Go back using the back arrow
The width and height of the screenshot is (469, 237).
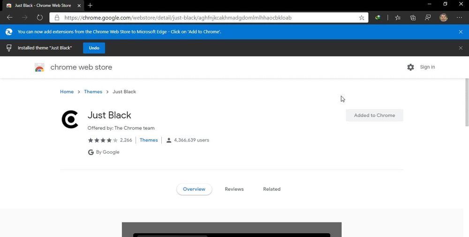coord(10,18)
